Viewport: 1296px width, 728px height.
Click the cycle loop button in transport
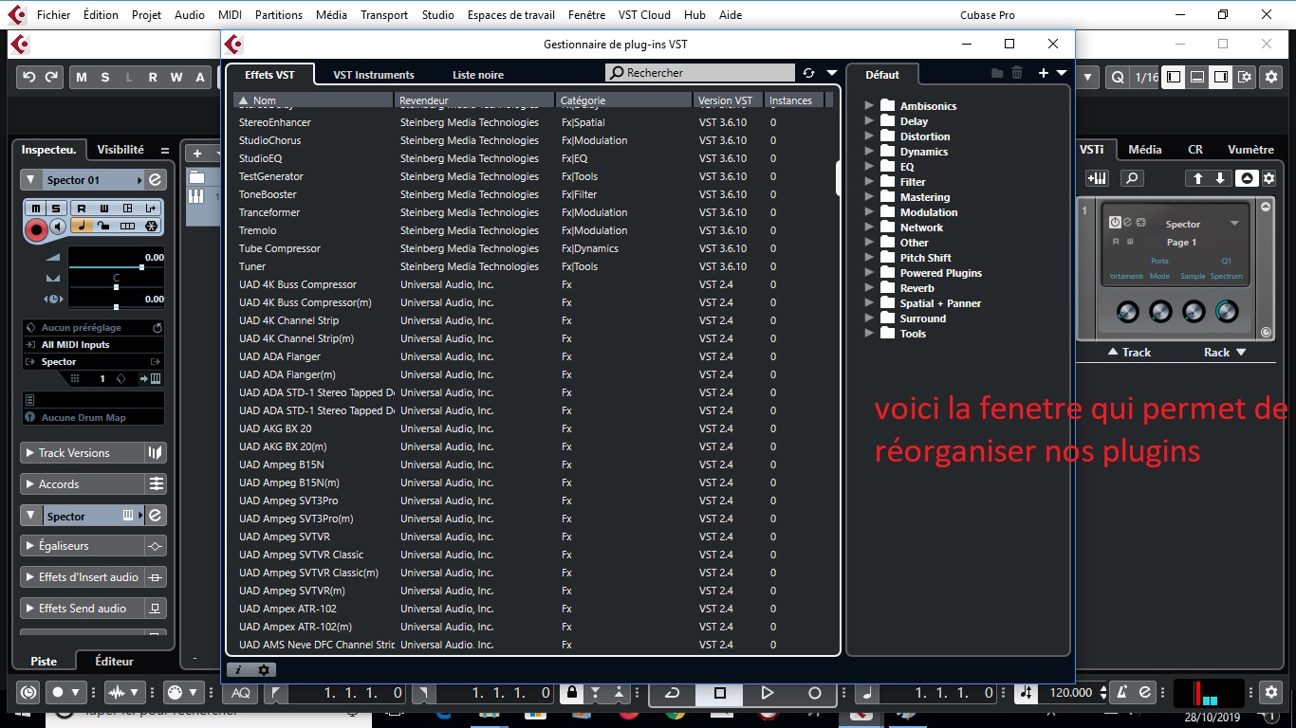[673, 693]
